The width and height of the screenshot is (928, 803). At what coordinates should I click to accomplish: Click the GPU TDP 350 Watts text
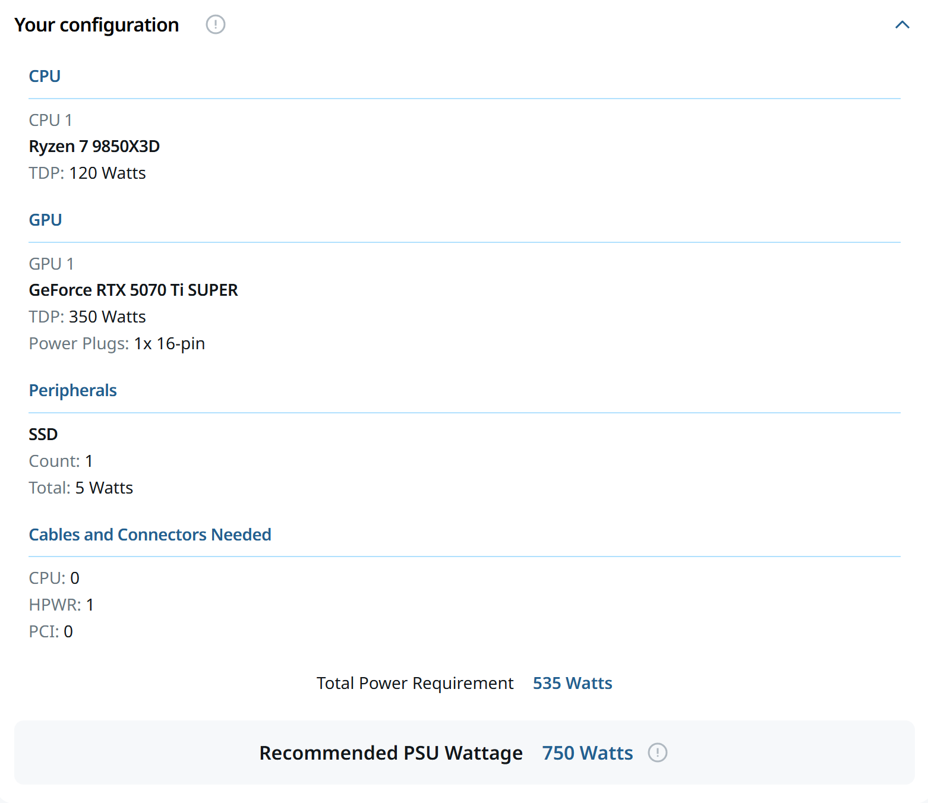pos(87,317)
